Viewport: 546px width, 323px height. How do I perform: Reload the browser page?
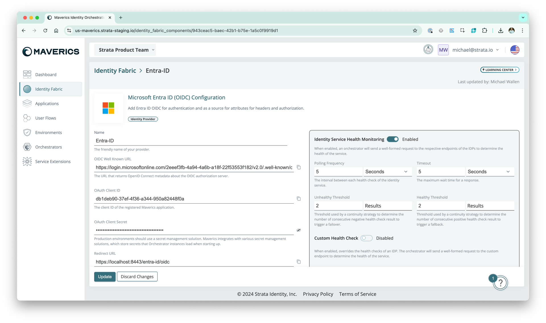click(45, 30)
